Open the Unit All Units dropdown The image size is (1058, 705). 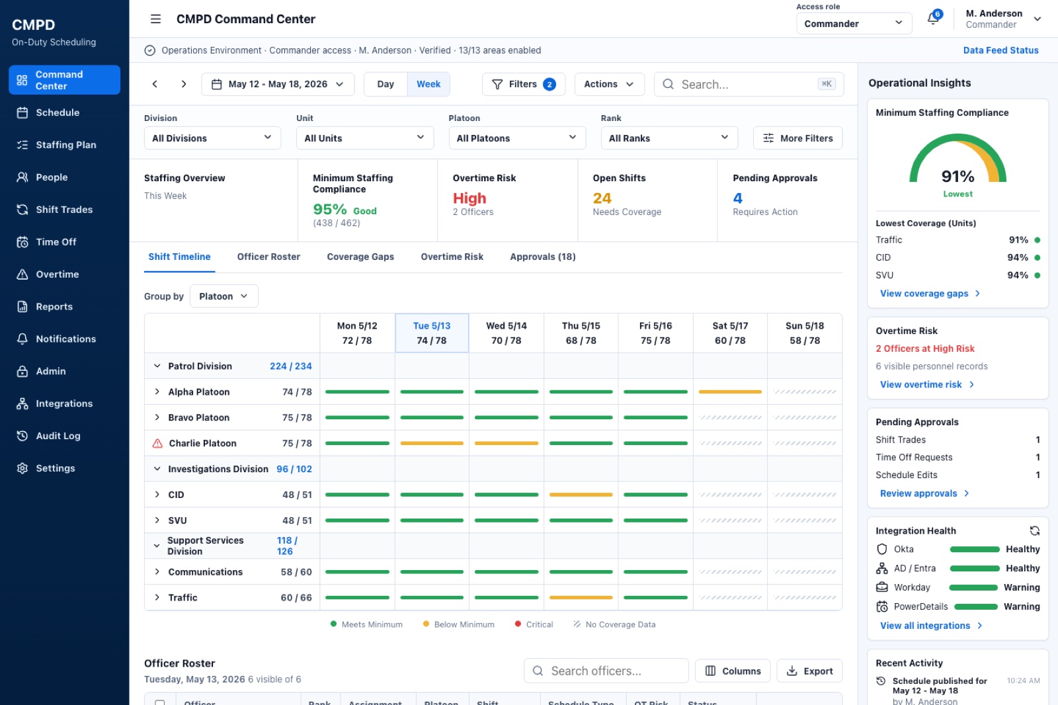point(365,138)
